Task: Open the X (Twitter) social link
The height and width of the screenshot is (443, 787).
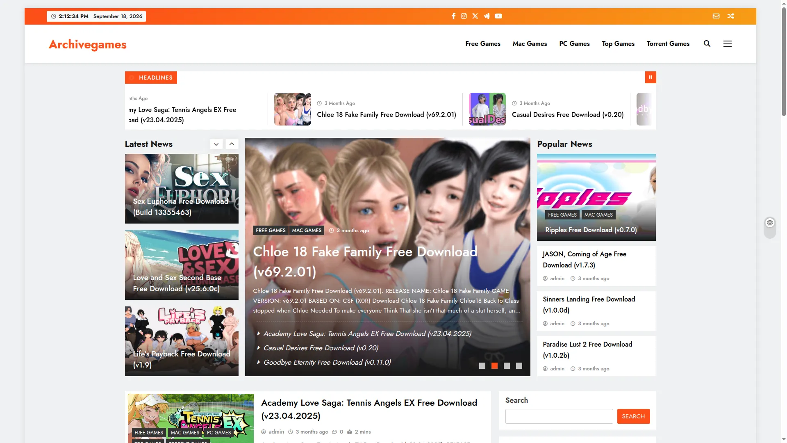Action: pos(475,16)
